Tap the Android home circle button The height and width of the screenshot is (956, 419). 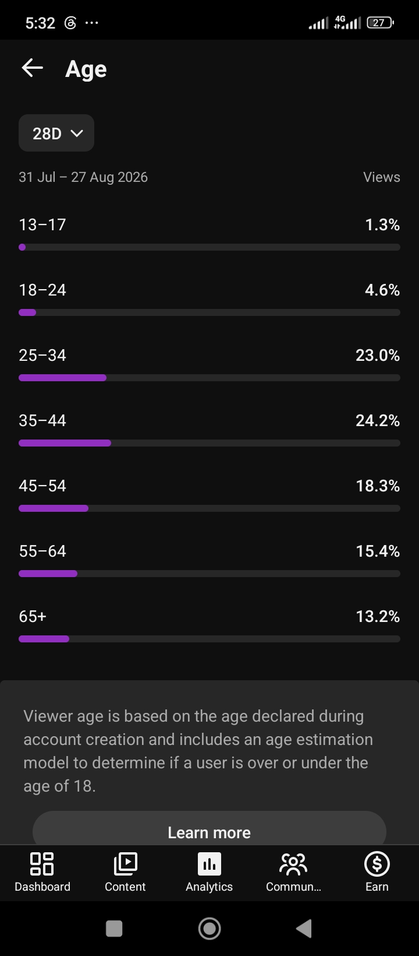[210, 928]
